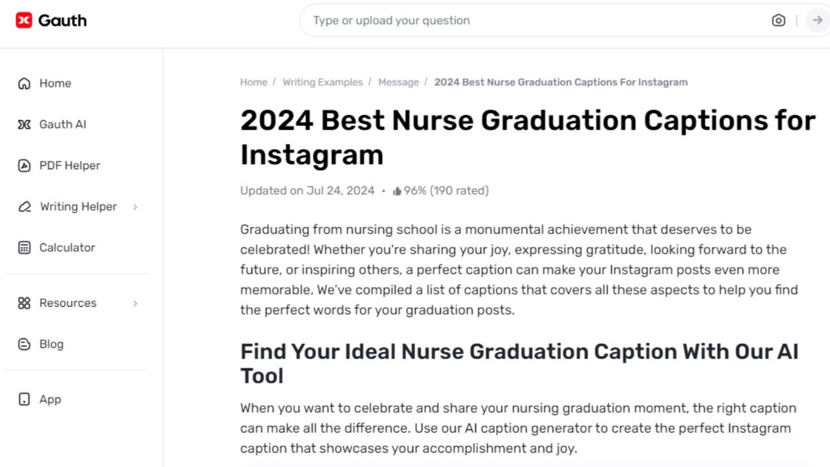Image resolution: width=830 pixels, height=467 pixels.
Task: Open the Writing Examples breadcrumb link
Action: [x=322, y=82]
